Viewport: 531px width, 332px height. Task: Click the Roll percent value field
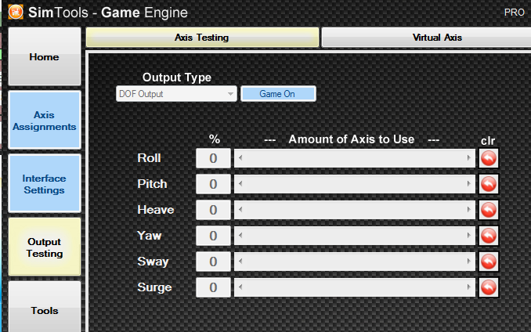[x=213, y=158]
